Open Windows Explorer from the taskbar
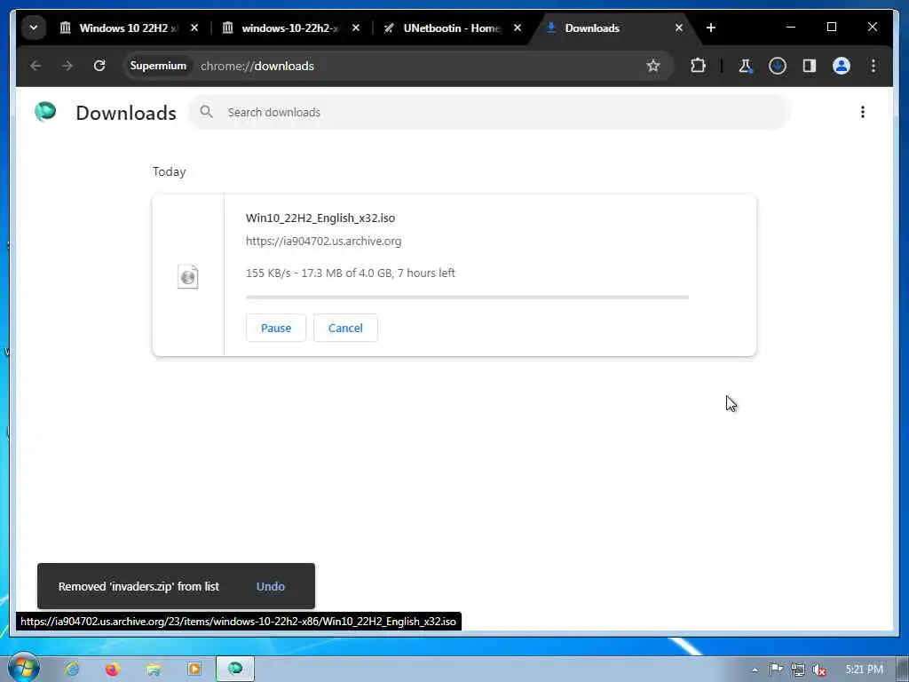 tap(154, 669)
